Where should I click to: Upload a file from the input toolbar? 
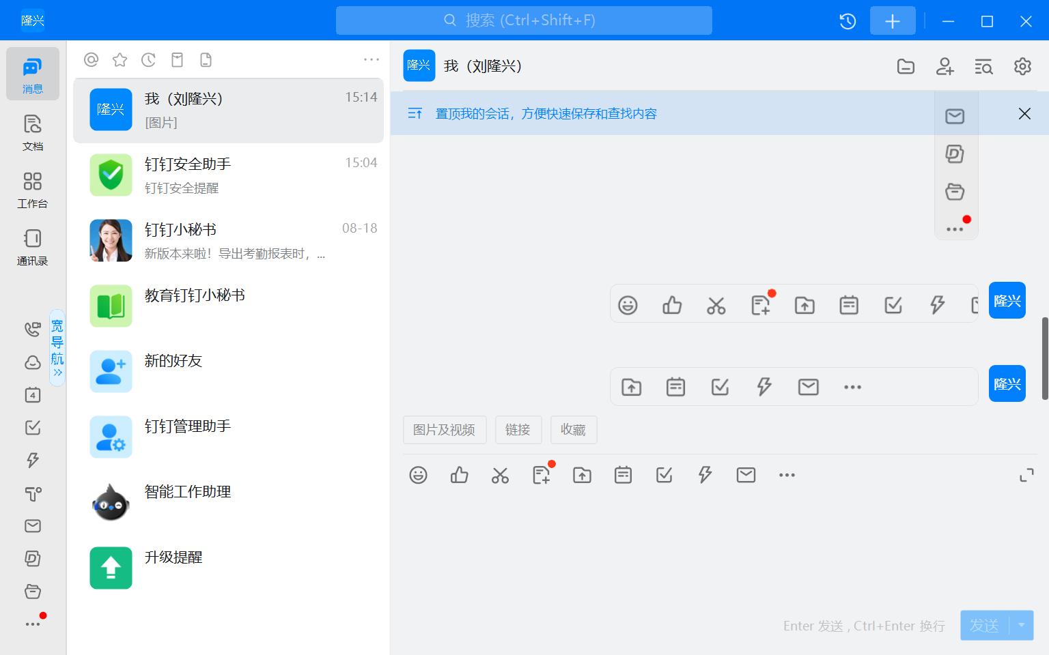[582, 475]
